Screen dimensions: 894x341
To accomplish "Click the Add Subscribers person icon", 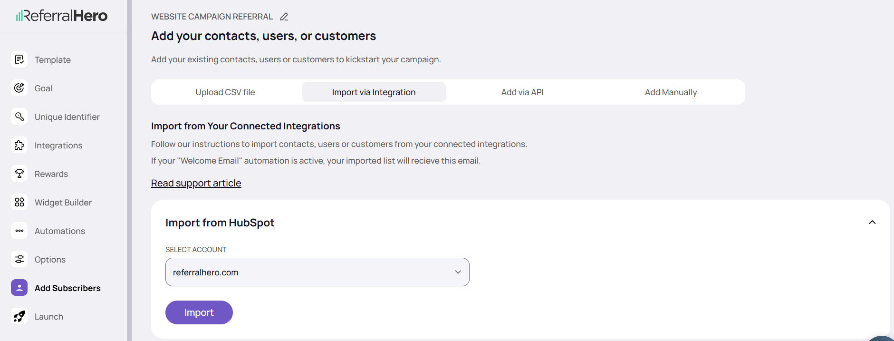I will coord(19,288).
